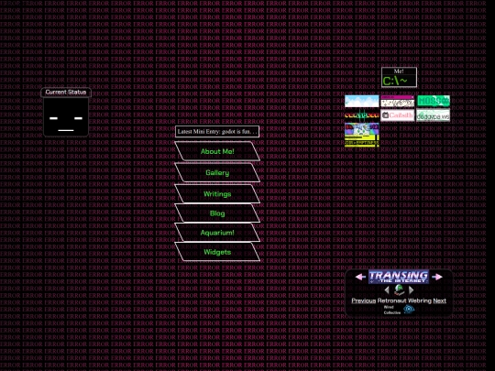
Task: Click the gray right triangle arrow
Action: click(x=411, y=289)
